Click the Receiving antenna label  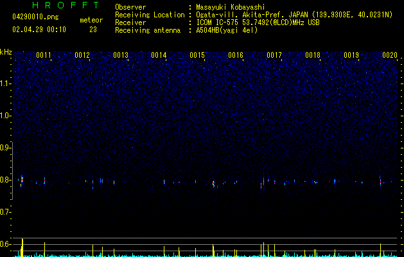tap(148, 30)
